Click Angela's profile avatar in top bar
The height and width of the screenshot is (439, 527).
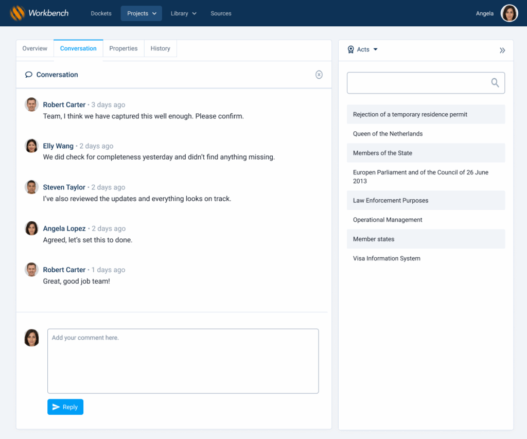point(509,13)
